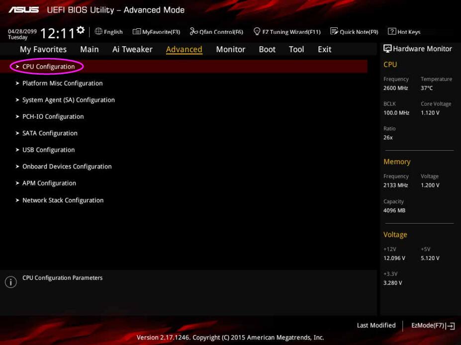Click the MyFavorite list icon
461x345 pixels.
137,31
